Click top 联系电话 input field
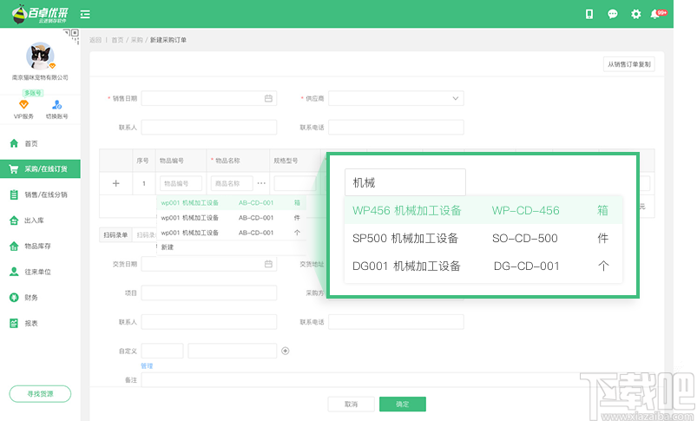This screenshot has height=421, width=697. [x=396, y=127]
